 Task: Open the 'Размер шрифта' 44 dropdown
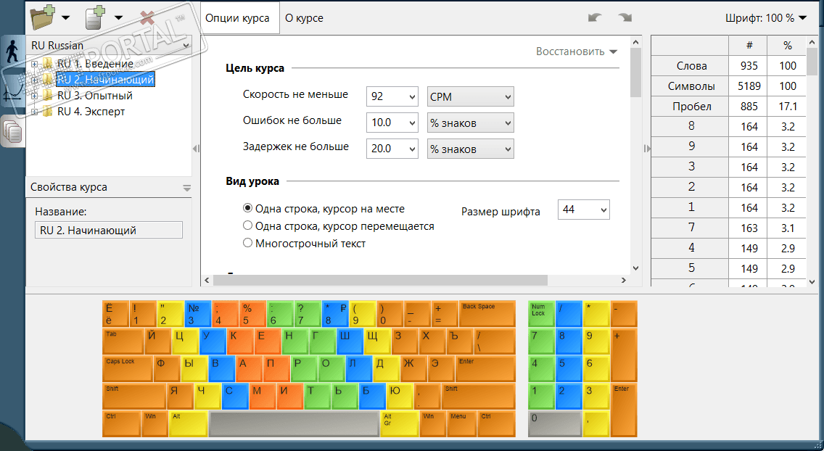(x=583, y=210)
